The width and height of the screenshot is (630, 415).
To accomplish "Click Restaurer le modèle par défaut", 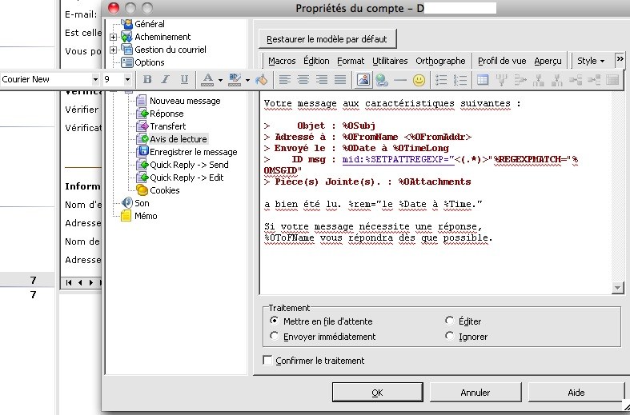I will coord(327,39).
